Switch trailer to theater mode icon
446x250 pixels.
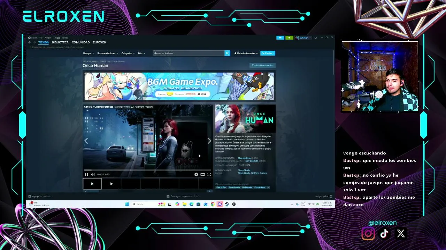point(202,174)
